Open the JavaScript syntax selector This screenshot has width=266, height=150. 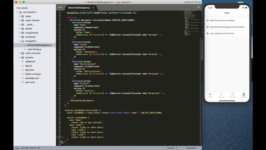(x=191, y=148)
